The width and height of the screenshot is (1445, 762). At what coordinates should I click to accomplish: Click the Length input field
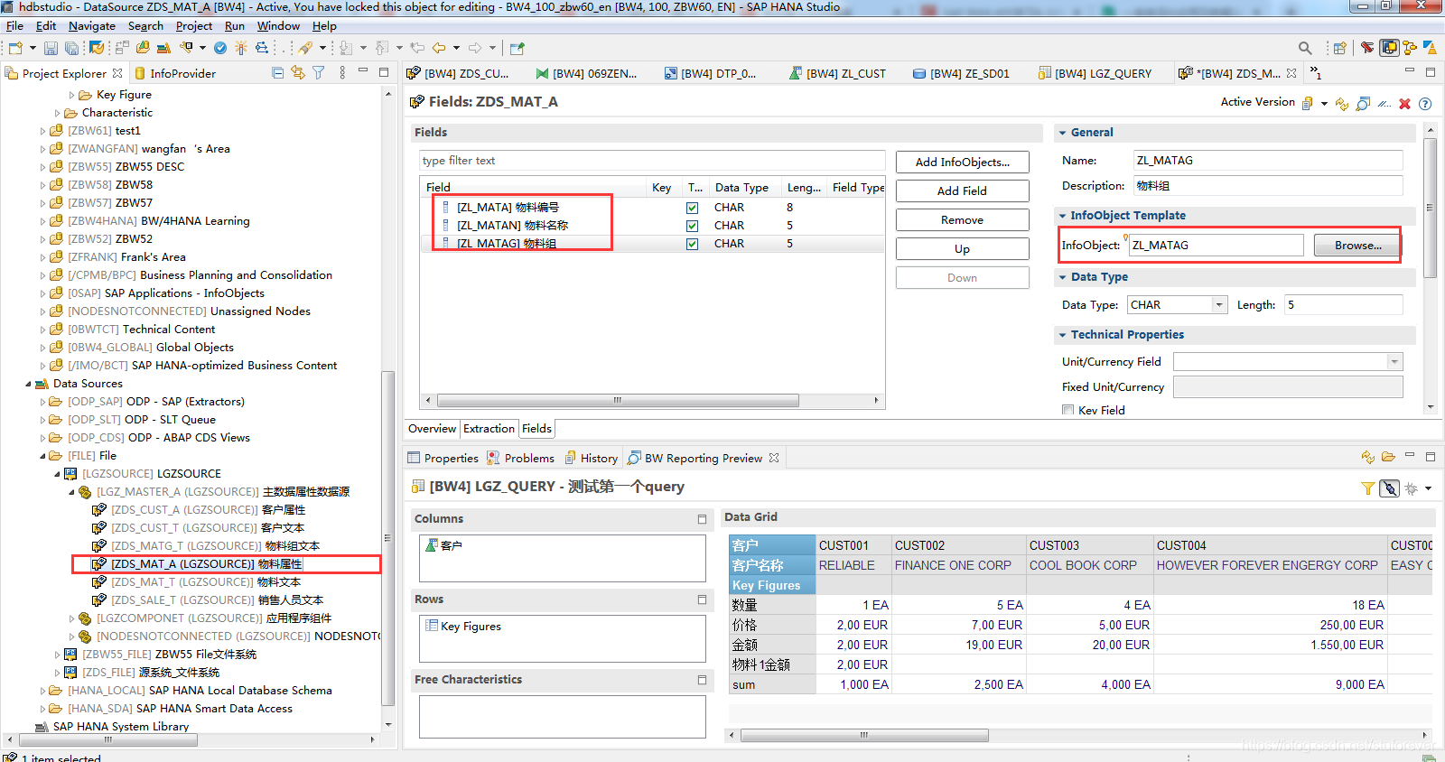pyautogui.click(x=1344, y=305)
